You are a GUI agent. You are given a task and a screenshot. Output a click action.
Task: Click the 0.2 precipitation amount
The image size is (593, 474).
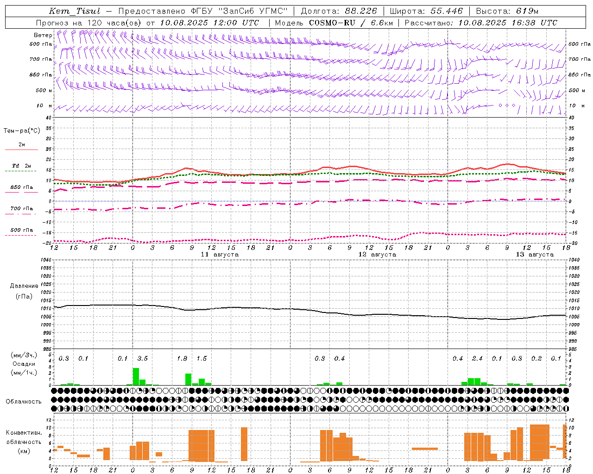click(536, 359)
